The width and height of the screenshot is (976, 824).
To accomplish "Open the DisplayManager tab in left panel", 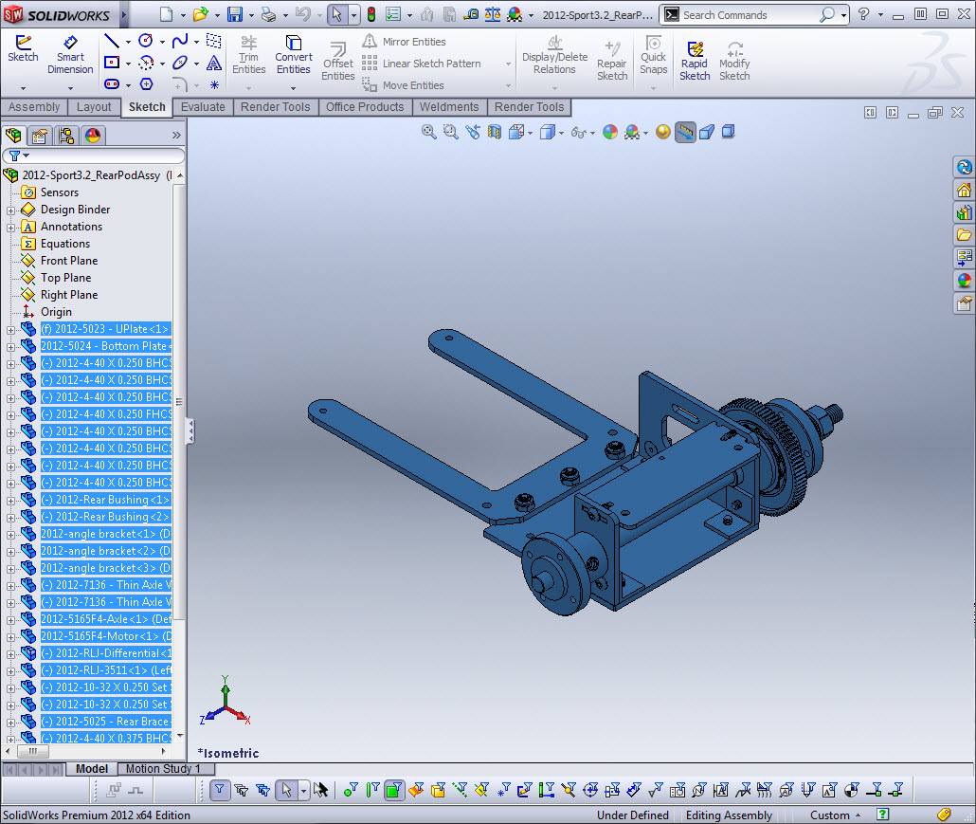I will (92, 135).
